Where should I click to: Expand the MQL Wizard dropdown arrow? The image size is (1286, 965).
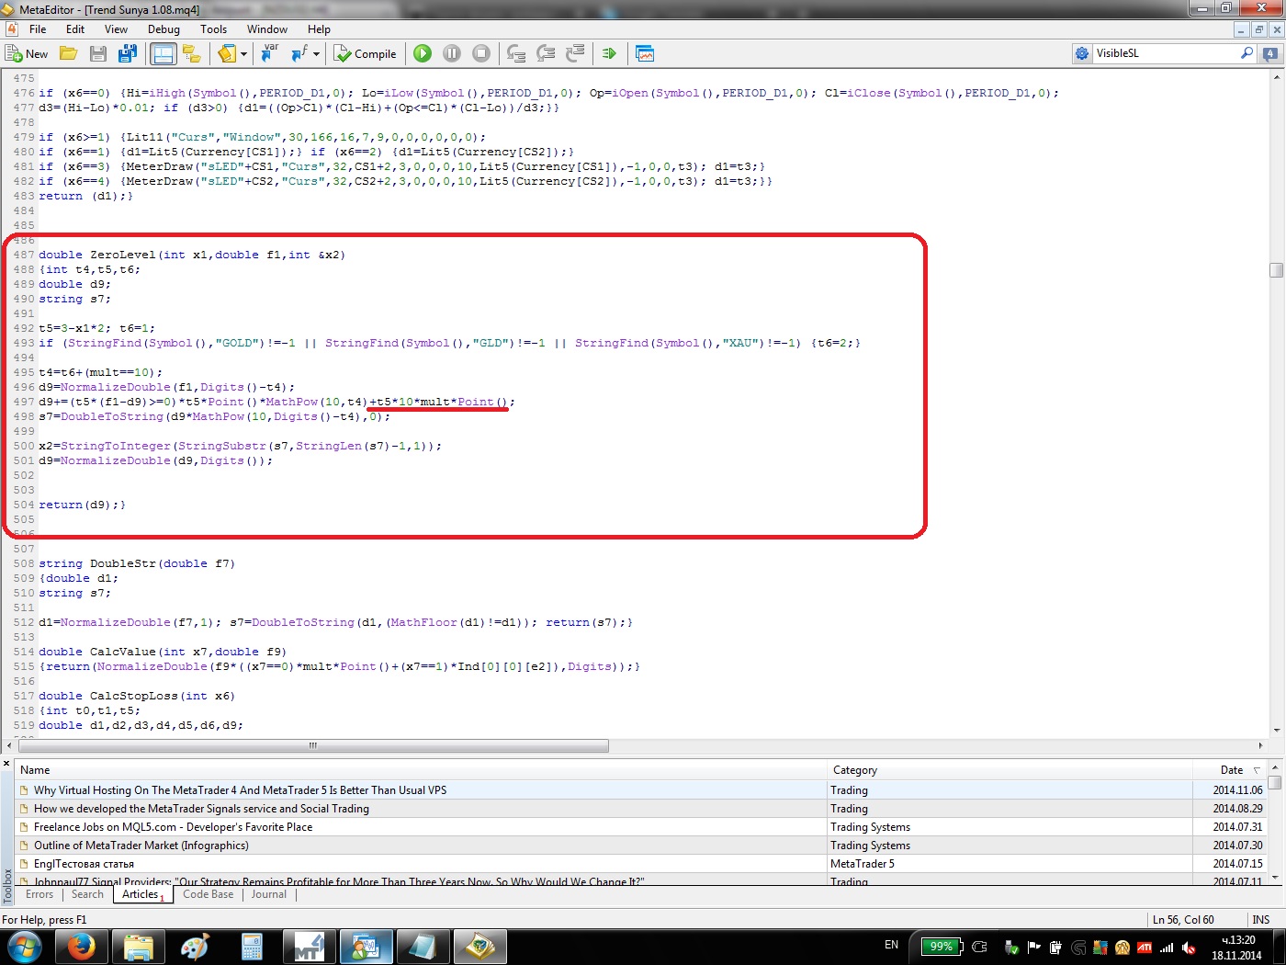point(243,53)
